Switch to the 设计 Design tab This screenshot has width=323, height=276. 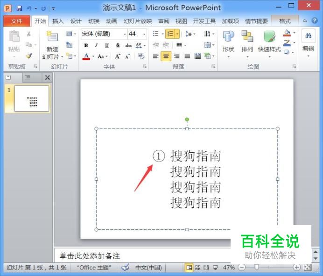pos(76,21)
